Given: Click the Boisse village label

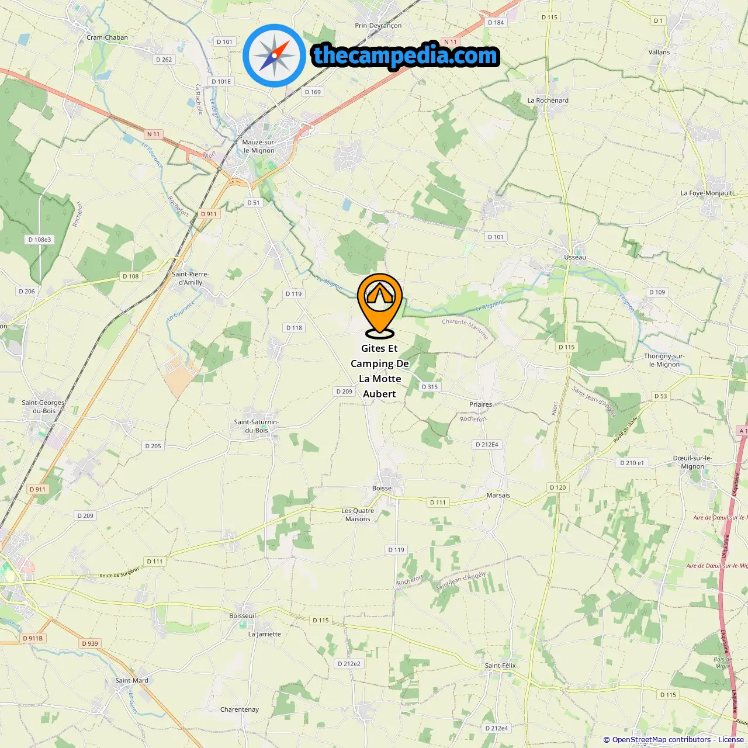Looking at the screenshot, I should point(382,489).
